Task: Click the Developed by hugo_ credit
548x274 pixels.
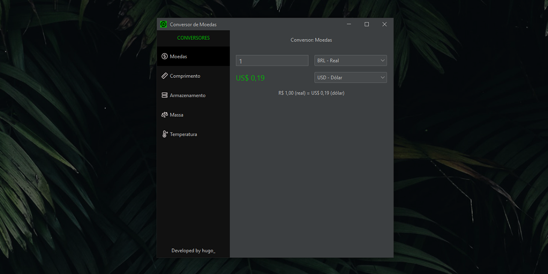Action: point(193,250)
